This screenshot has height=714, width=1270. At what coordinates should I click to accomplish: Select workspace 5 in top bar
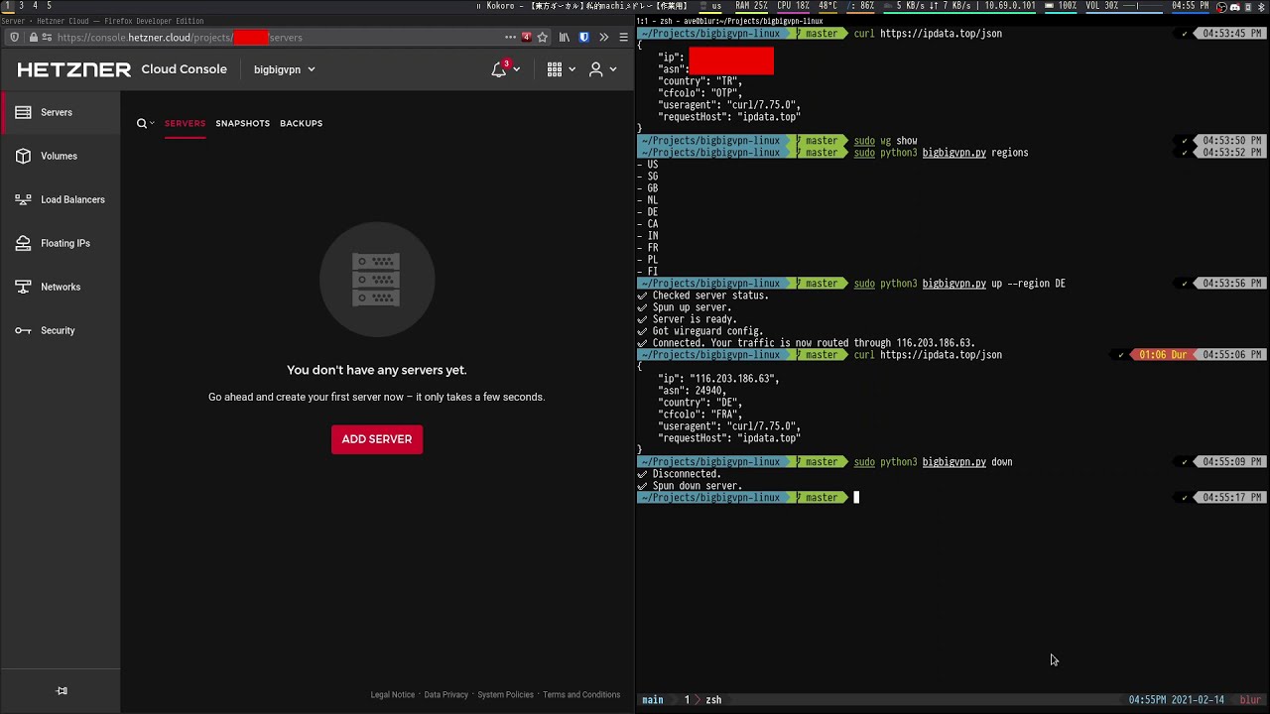[x=49, y=6]
